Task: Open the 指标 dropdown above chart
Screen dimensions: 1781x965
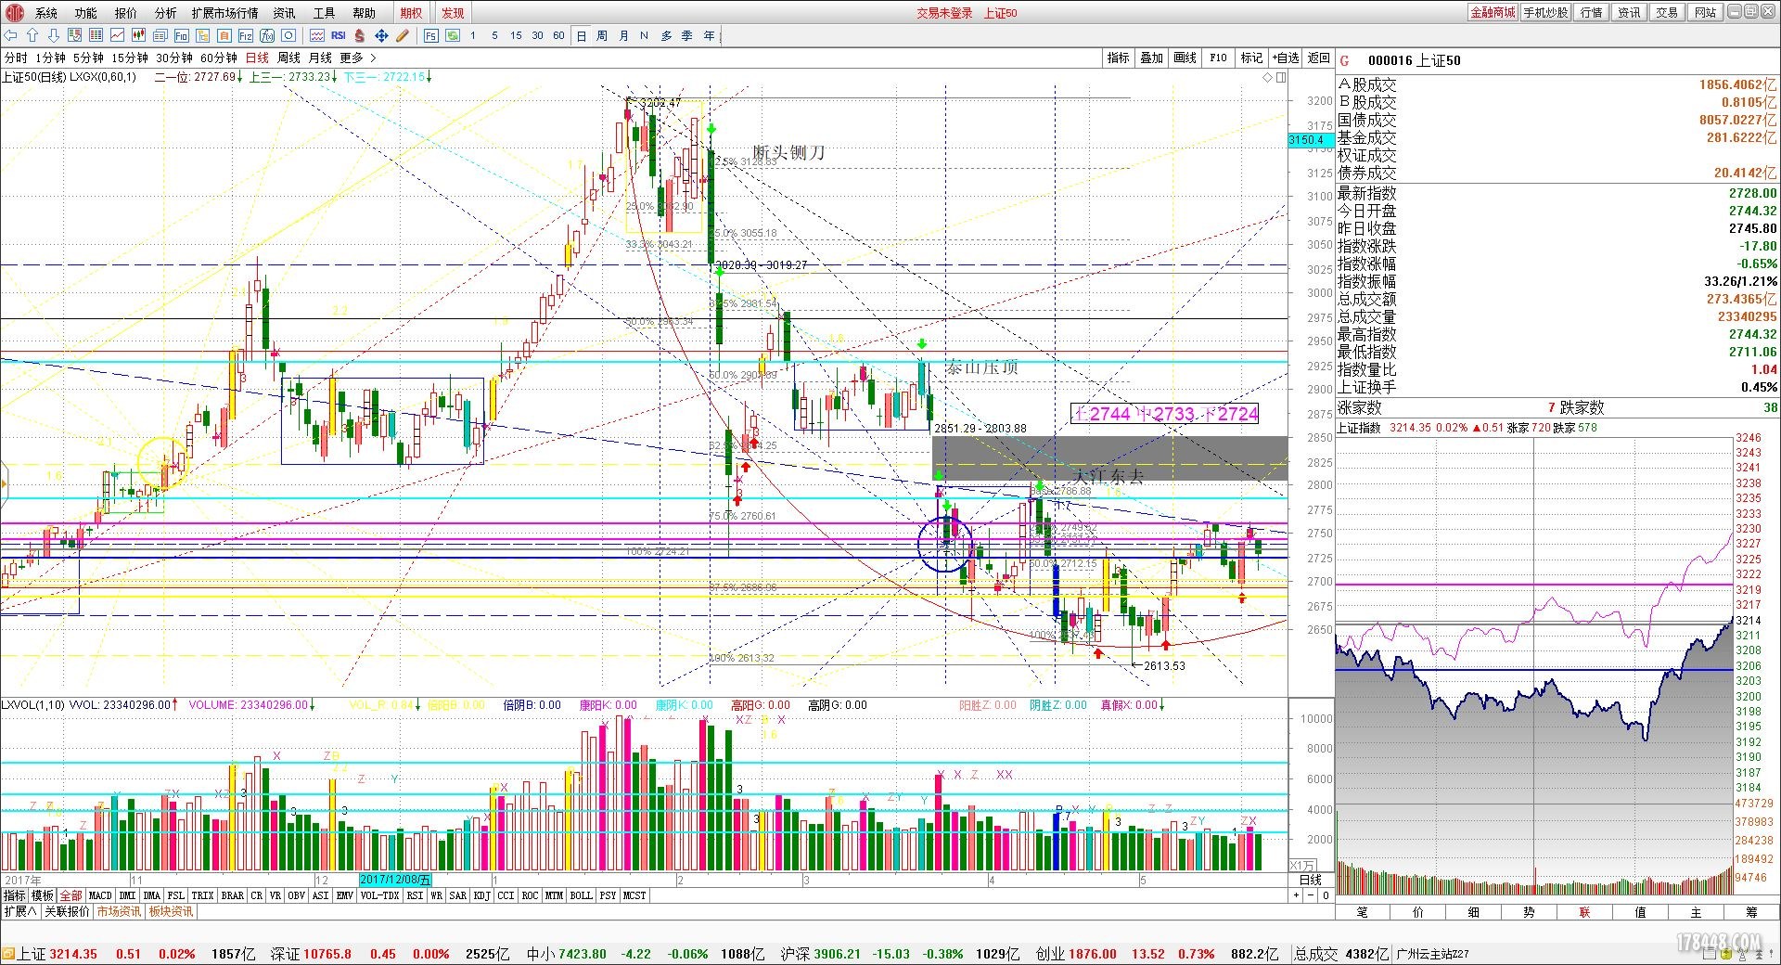Action: [1118, 58]
